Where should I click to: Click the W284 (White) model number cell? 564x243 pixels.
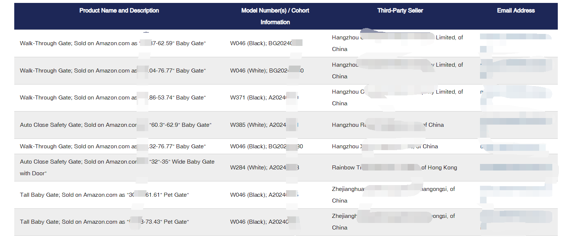pos(265,168)
